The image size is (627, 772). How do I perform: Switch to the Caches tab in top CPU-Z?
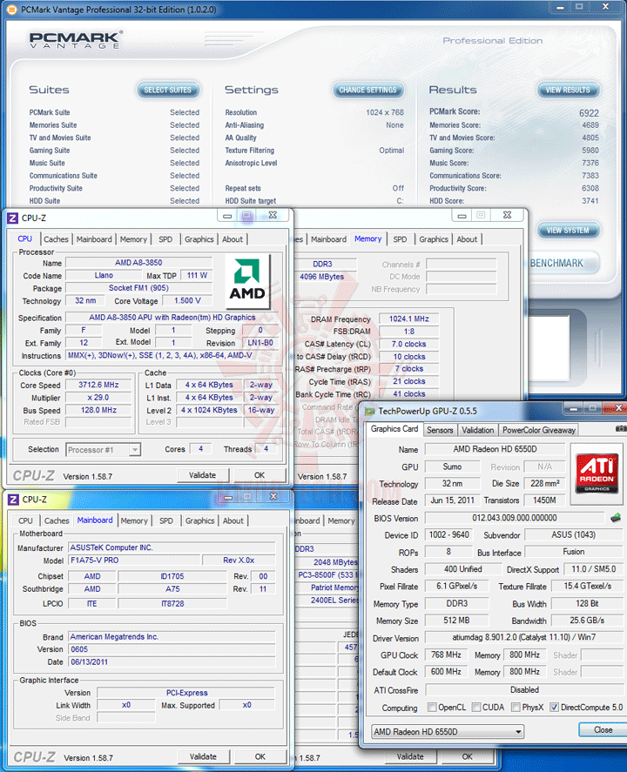56,239
